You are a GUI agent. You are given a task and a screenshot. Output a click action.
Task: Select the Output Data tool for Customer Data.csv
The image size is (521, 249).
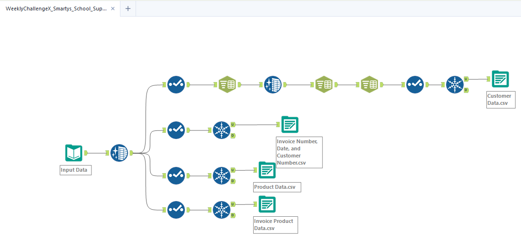[500, 79]
